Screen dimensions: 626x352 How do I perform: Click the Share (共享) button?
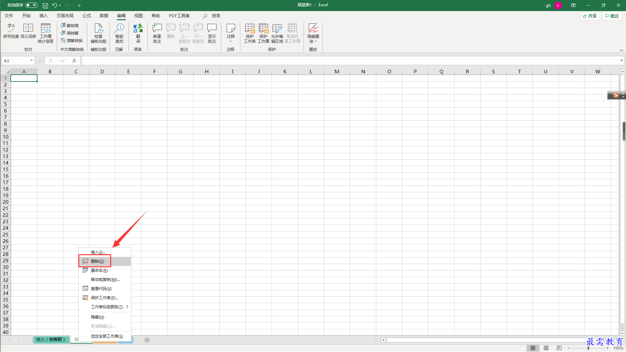pos(590,16)
